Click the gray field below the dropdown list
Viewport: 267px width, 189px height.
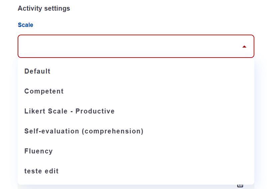pos(136,187)
